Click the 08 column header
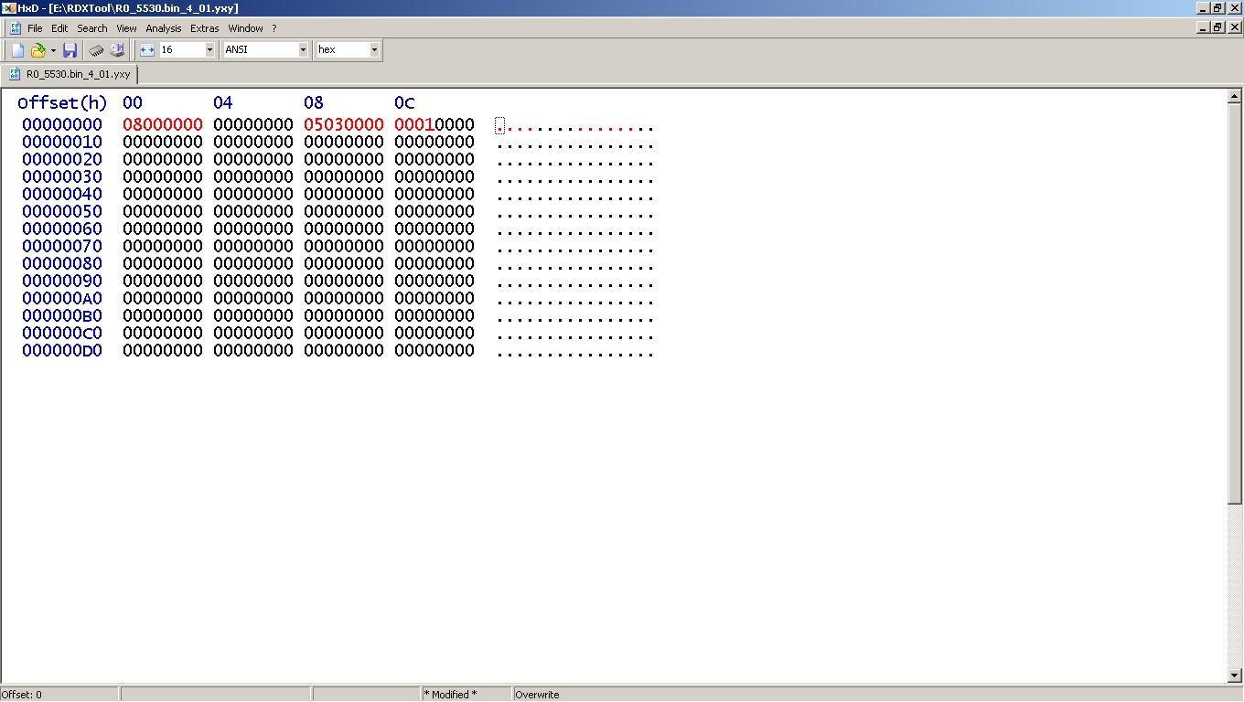 tap(314, 103)
